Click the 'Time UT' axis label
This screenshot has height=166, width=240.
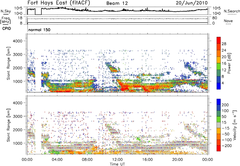tap(117, 164)
